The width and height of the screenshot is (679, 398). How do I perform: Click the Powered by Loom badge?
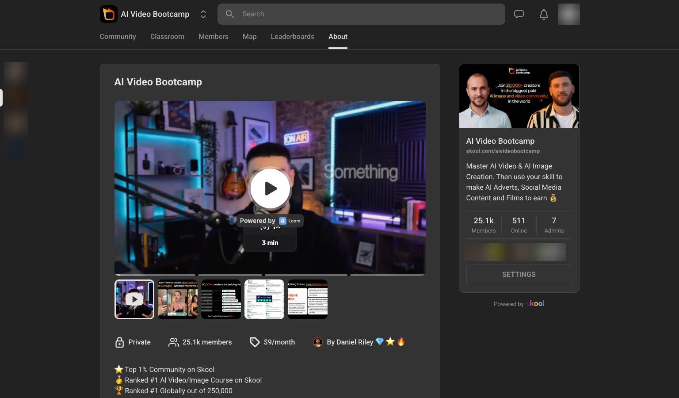pos(270,221)
